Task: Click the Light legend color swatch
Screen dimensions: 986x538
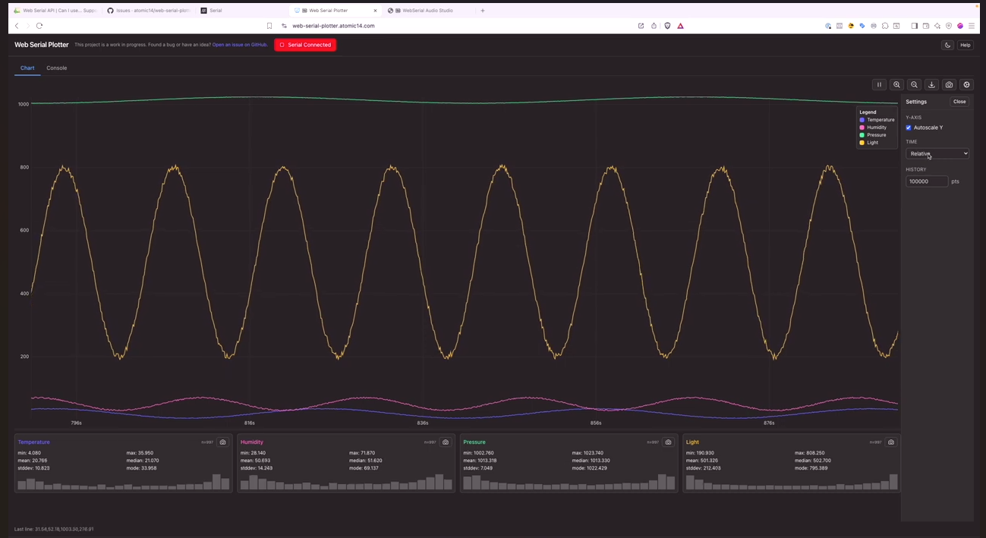Action: point(862,143)
